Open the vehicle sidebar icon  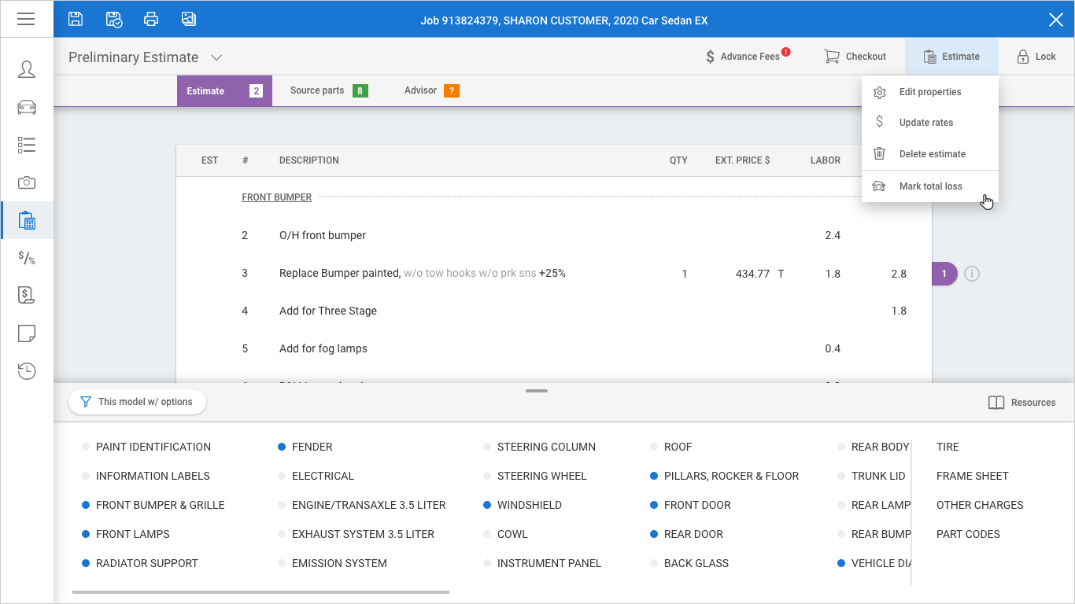tap(27, 107)
